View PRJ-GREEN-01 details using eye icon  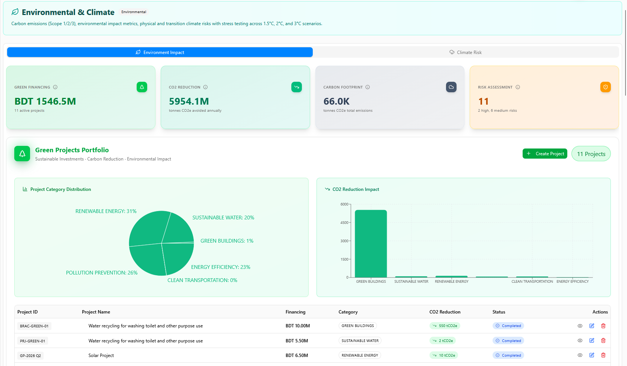580,340
